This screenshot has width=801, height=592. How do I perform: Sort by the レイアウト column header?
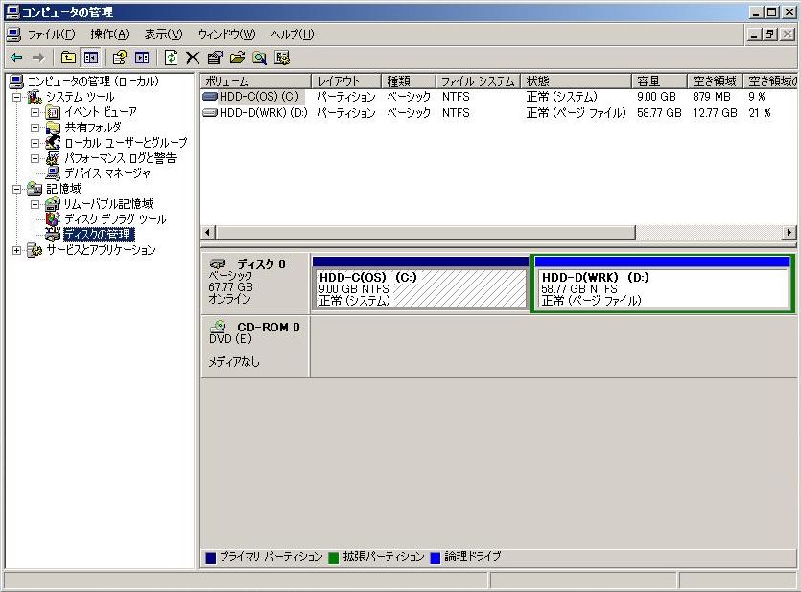pos(346,81)
